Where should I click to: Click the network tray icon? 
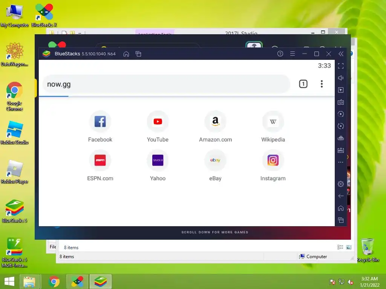click(342, 282)
